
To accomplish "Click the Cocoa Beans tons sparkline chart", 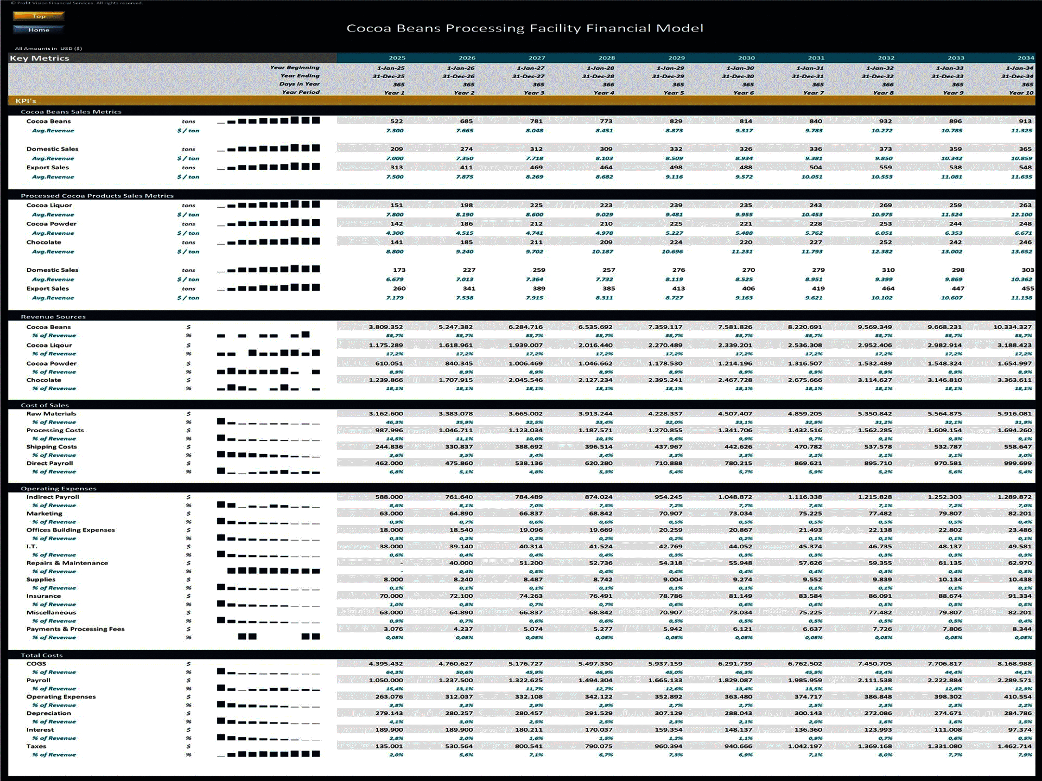I will (x=269, y=120).
